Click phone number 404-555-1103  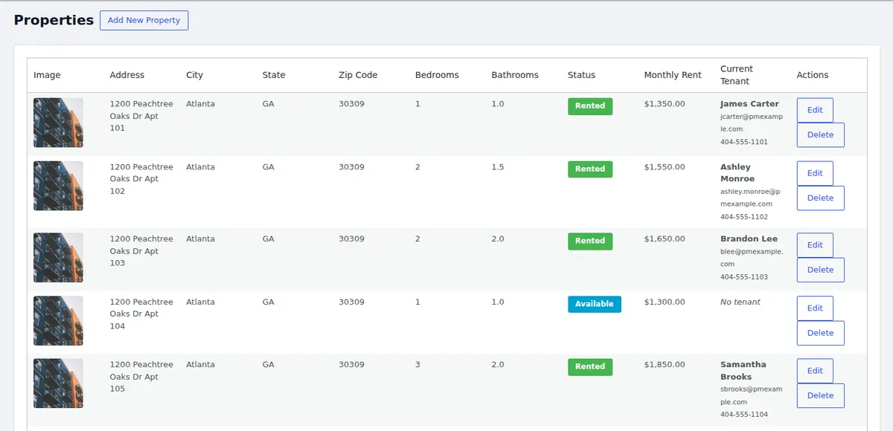[x=744, y=277]
